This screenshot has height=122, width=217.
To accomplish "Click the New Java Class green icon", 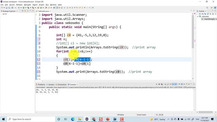I will (41, 8).
